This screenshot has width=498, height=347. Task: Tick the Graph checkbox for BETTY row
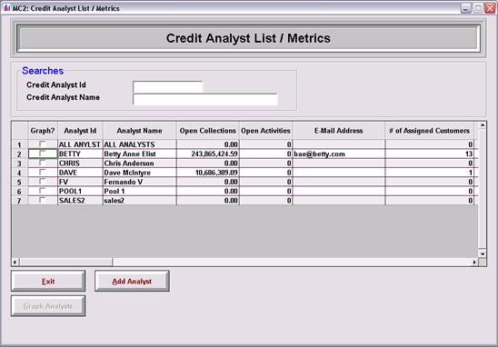(x=42, y=154)
